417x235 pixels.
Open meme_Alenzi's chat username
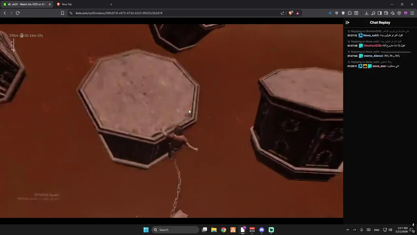tap(373, 56)
